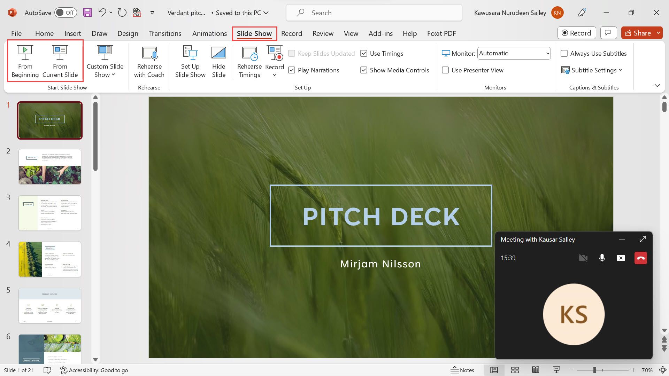
Task: Click the Share button
Action: coord(641,33)
